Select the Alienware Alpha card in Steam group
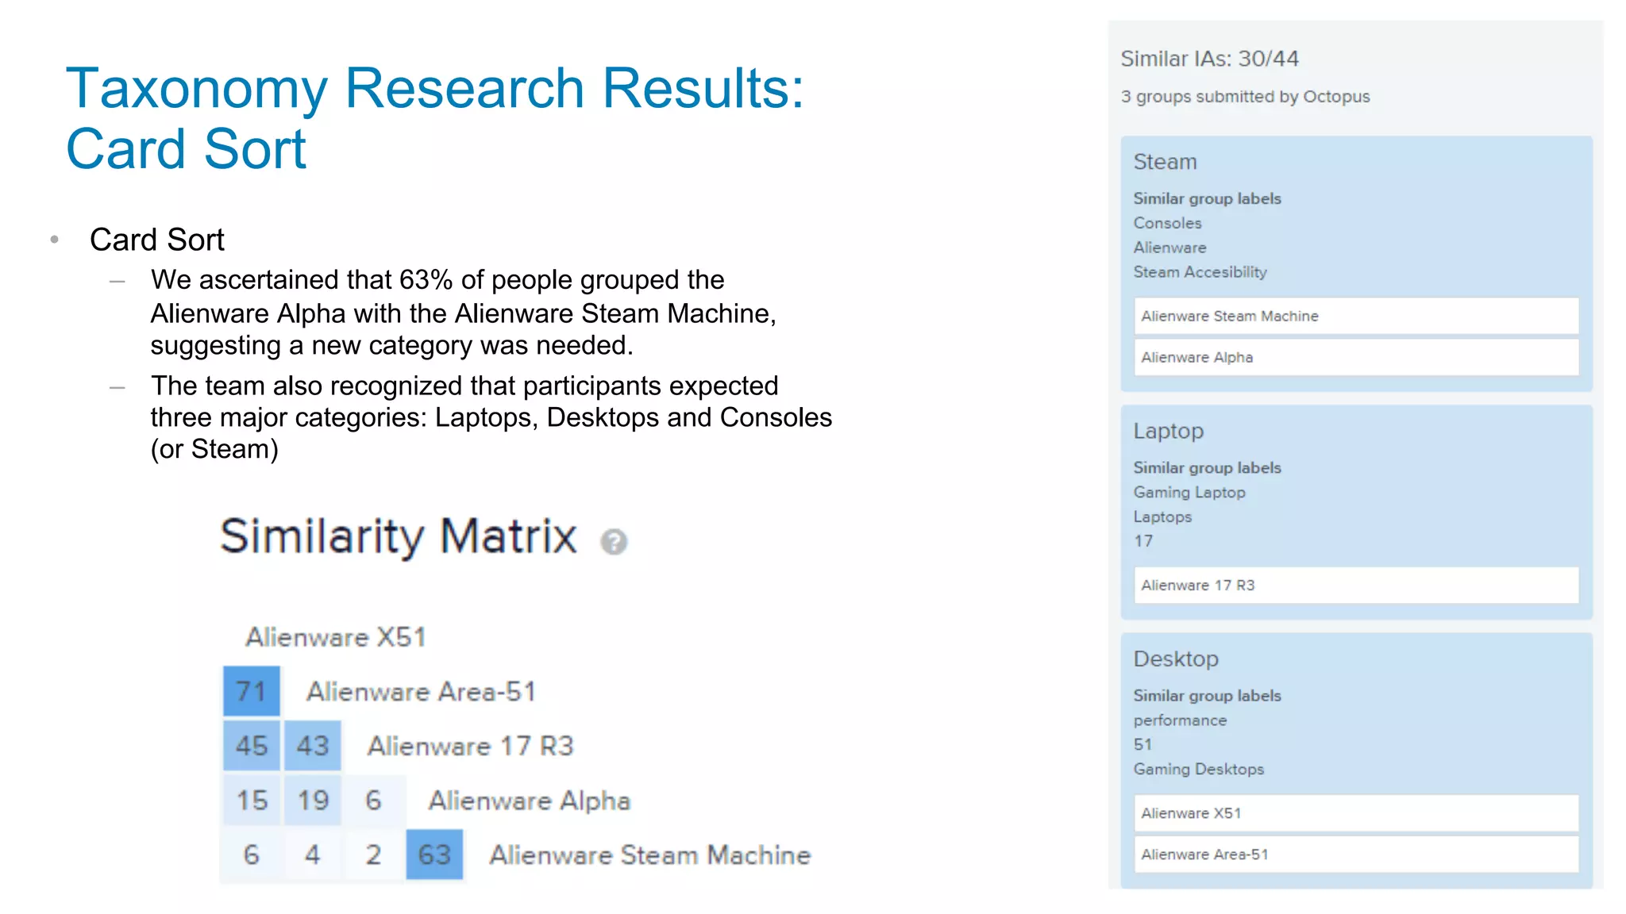The height and width of the screenshot is (914, 1626). 1356,357
